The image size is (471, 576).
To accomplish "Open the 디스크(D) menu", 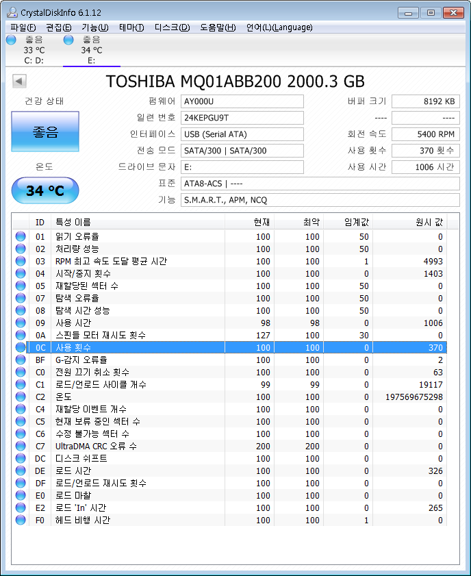I will (x=172, y=27).
